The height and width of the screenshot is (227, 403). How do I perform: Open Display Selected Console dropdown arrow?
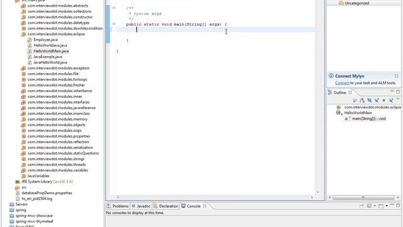coord(375,206)
